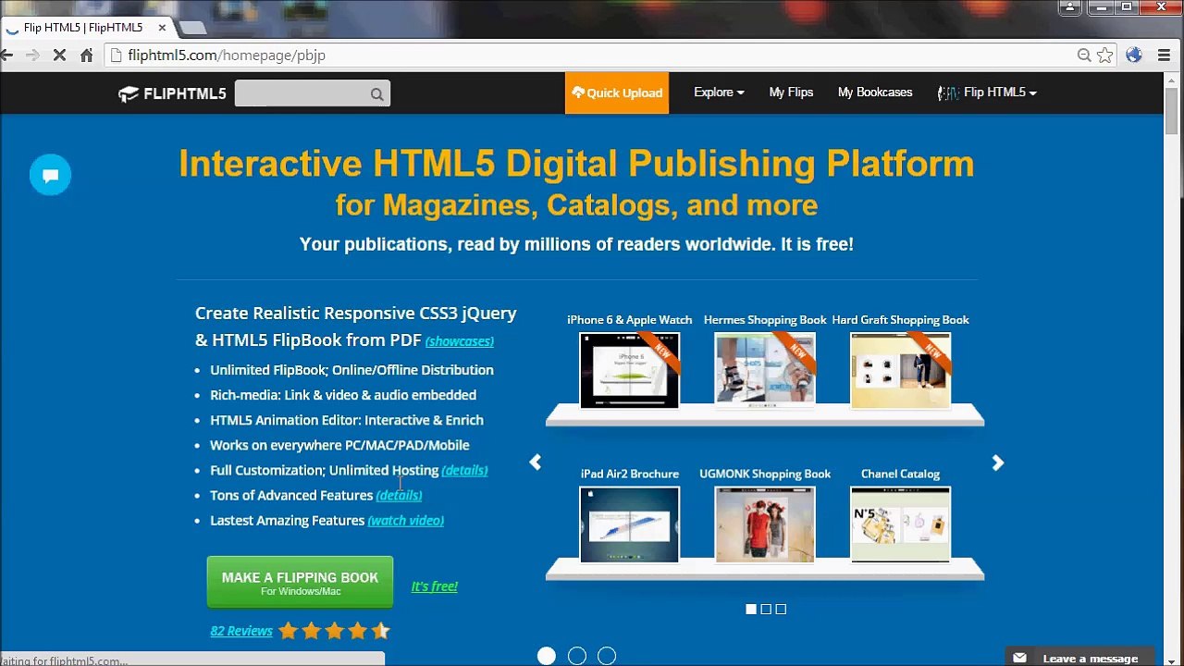The image size is (1184, 666).
Task: Open My Flips in the navigation
Action: tap(791, 92)
